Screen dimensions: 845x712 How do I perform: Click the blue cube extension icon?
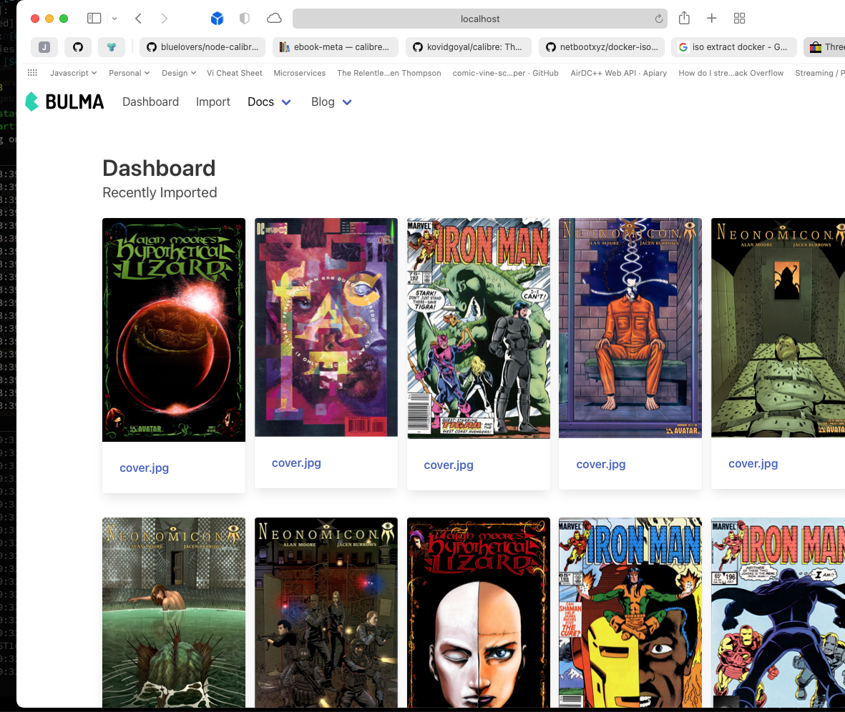pyautogui.click(x=218, y=19)
